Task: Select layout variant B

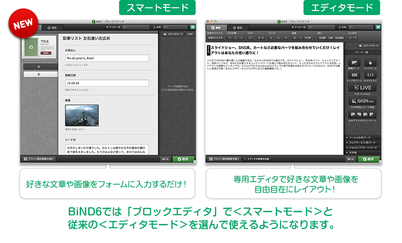Action: point(41,74)
